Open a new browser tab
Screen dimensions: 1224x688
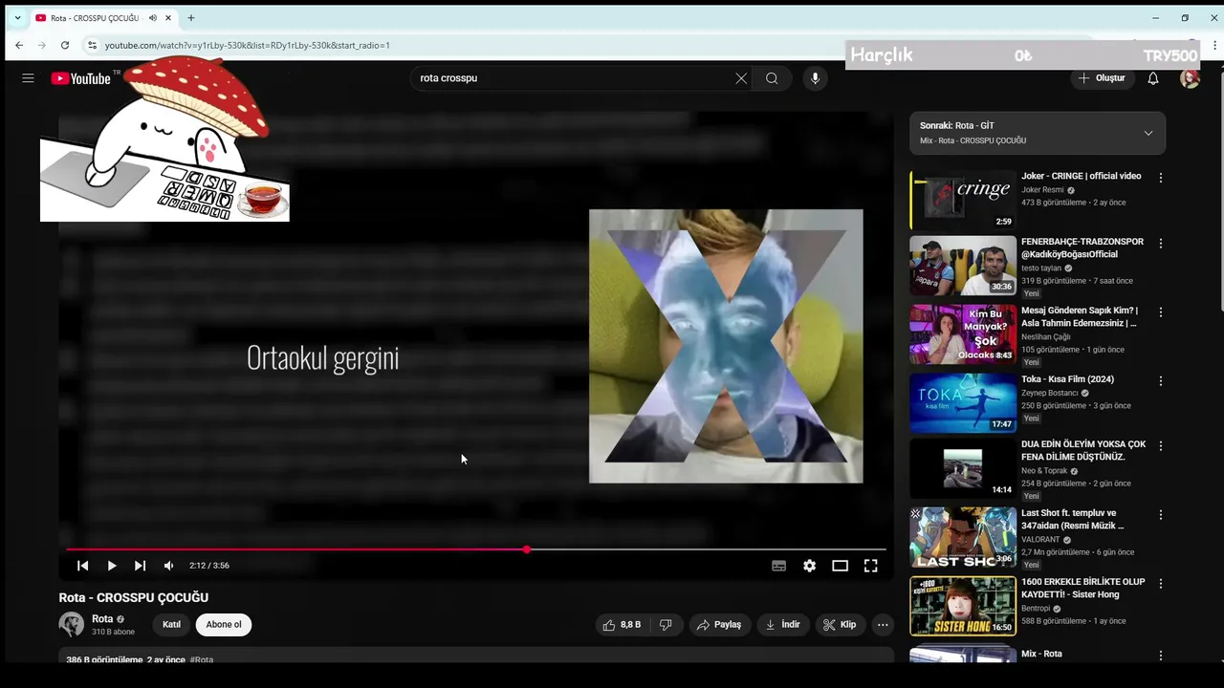click(x=191, y=18)
